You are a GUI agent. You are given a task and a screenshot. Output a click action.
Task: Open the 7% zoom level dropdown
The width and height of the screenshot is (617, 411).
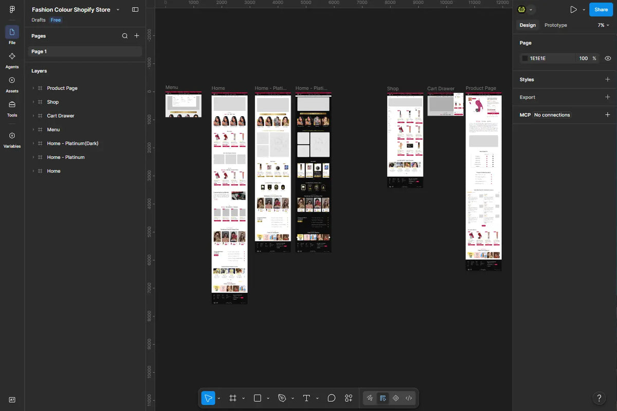pos(604,25)
